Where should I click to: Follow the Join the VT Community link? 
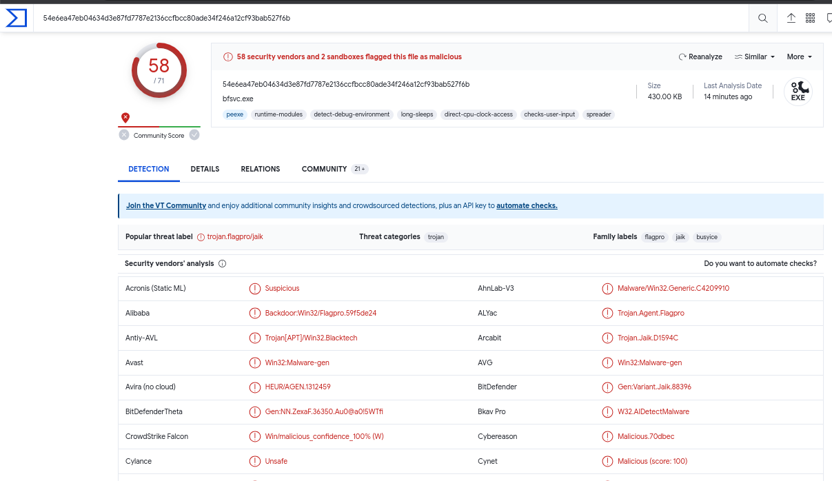pyautogui.click(x=165, y=205)
